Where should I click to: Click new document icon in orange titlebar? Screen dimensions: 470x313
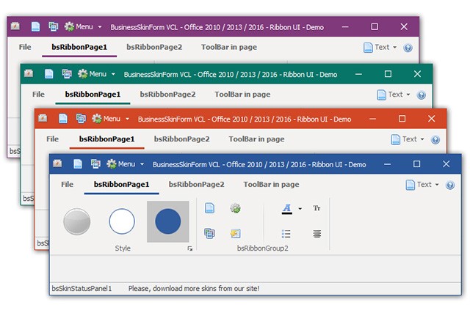[63, 119]
